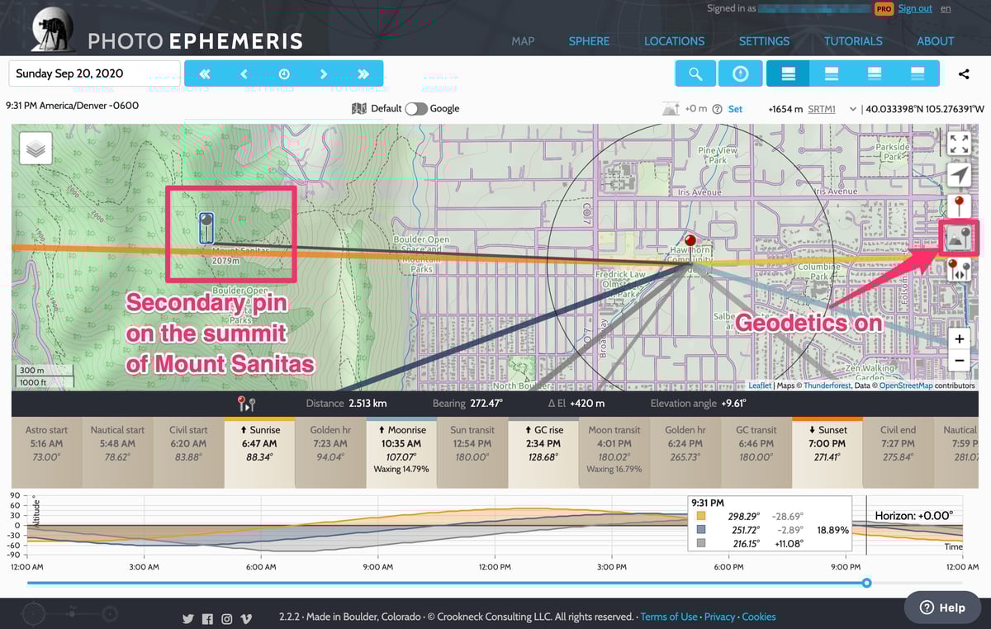
Task: Click the Sign out link
Action: point(915,8)
